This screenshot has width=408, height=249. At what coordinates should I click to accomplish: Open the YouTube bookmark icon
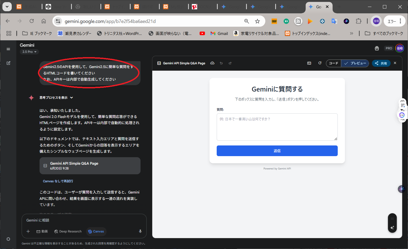coord(202,33)
